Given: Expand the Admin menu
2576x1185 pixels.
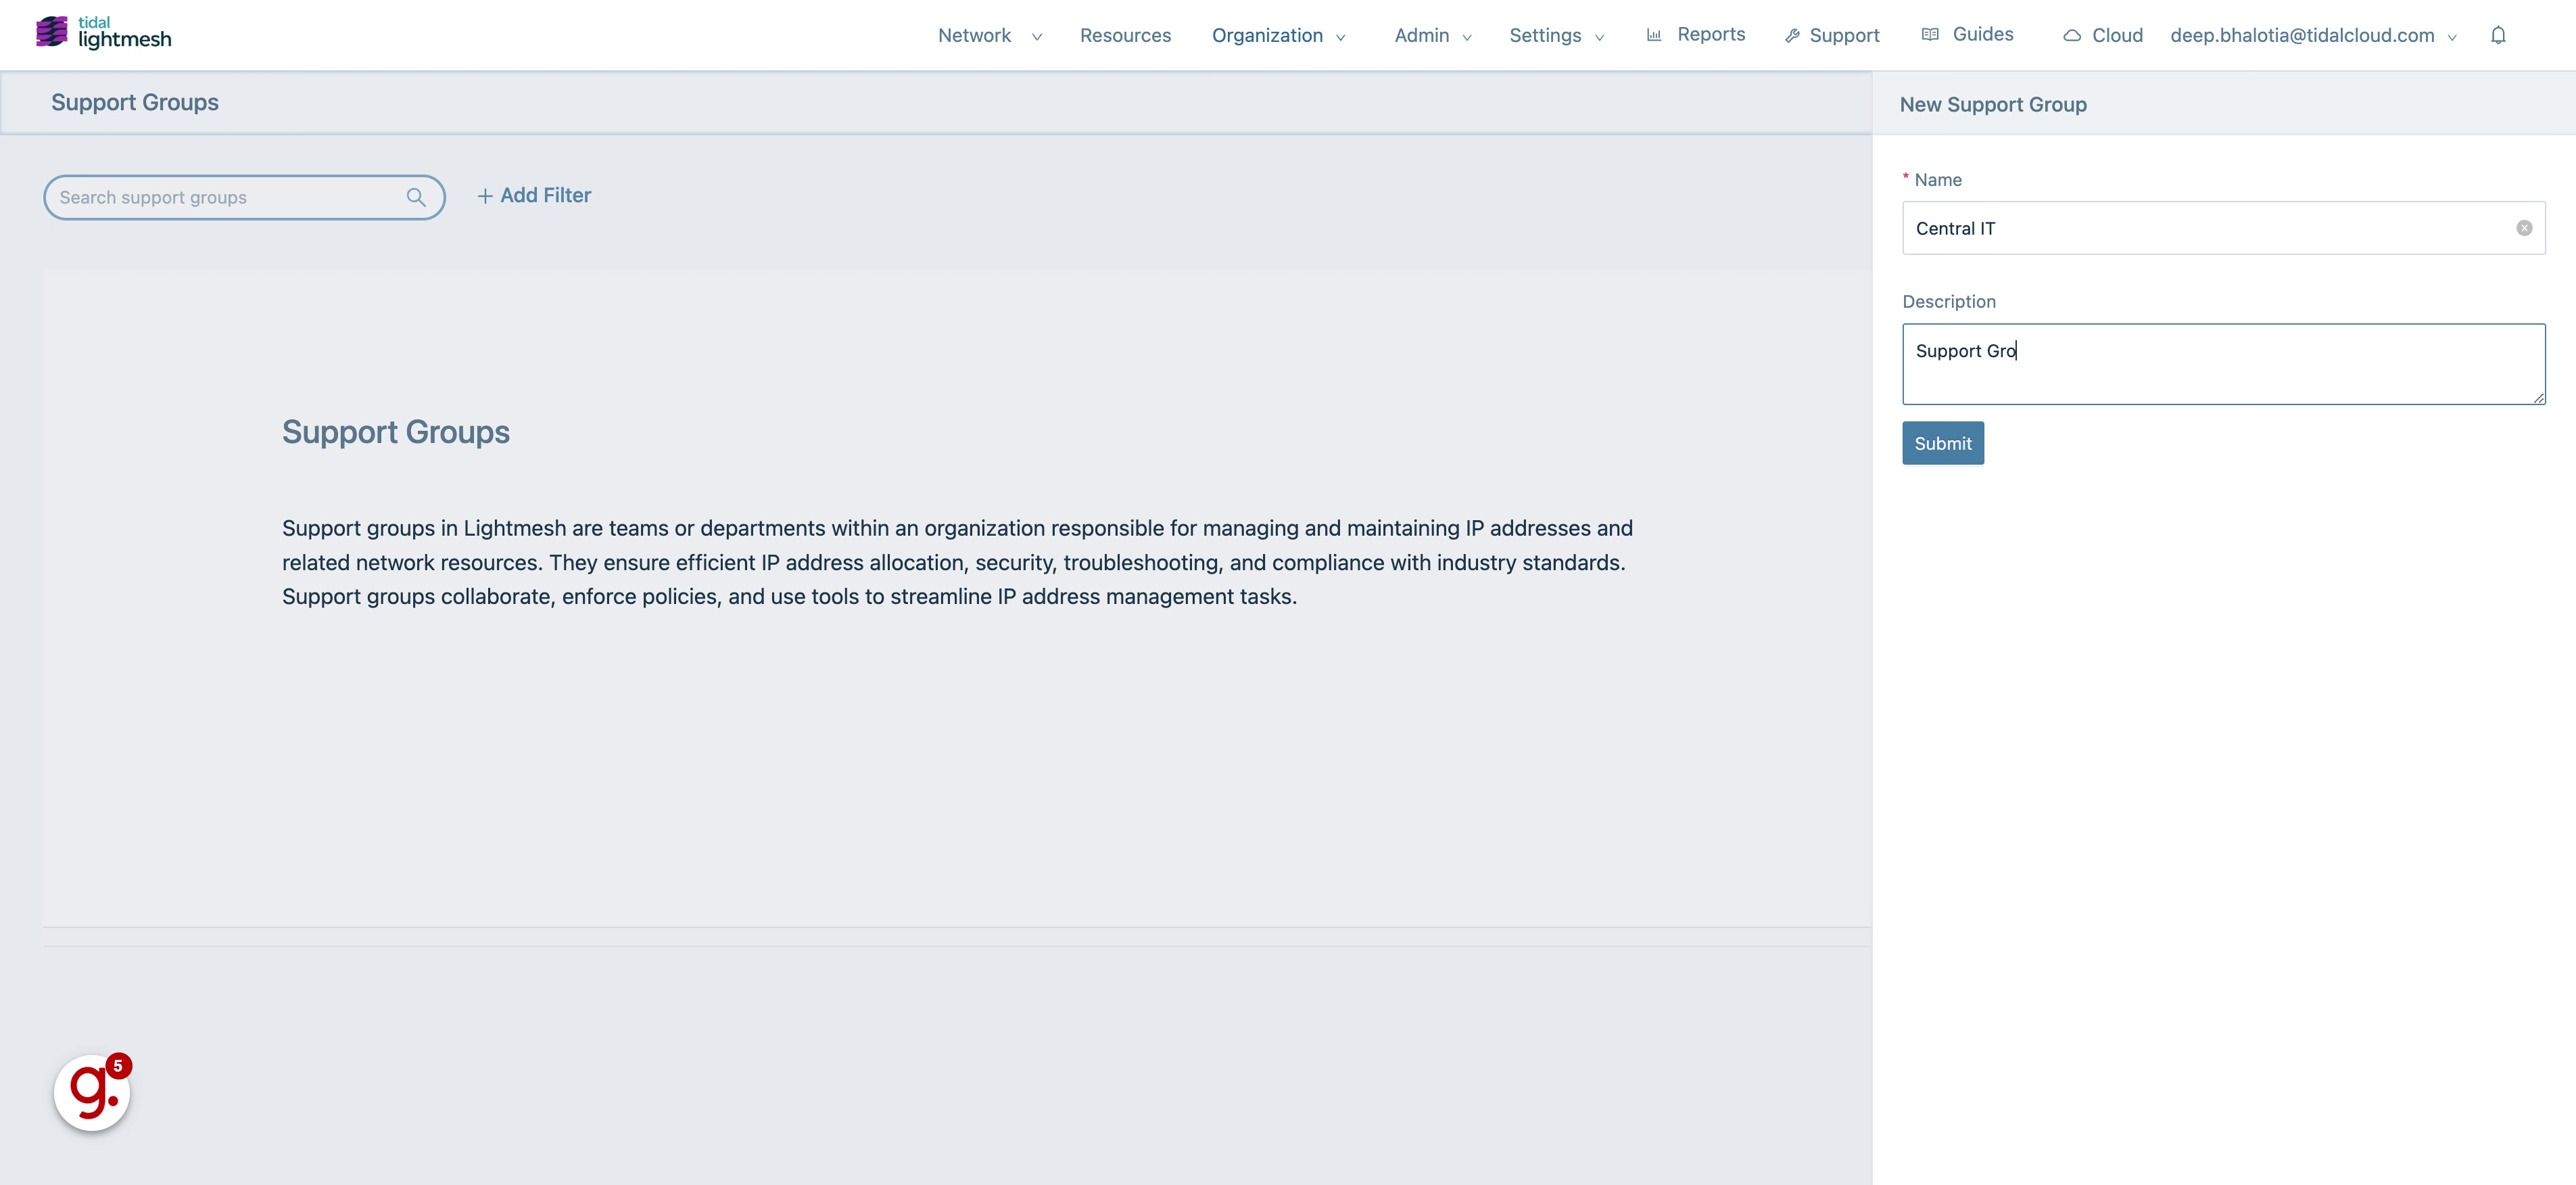Looking at the screenshot, I should click(1433, 36).
